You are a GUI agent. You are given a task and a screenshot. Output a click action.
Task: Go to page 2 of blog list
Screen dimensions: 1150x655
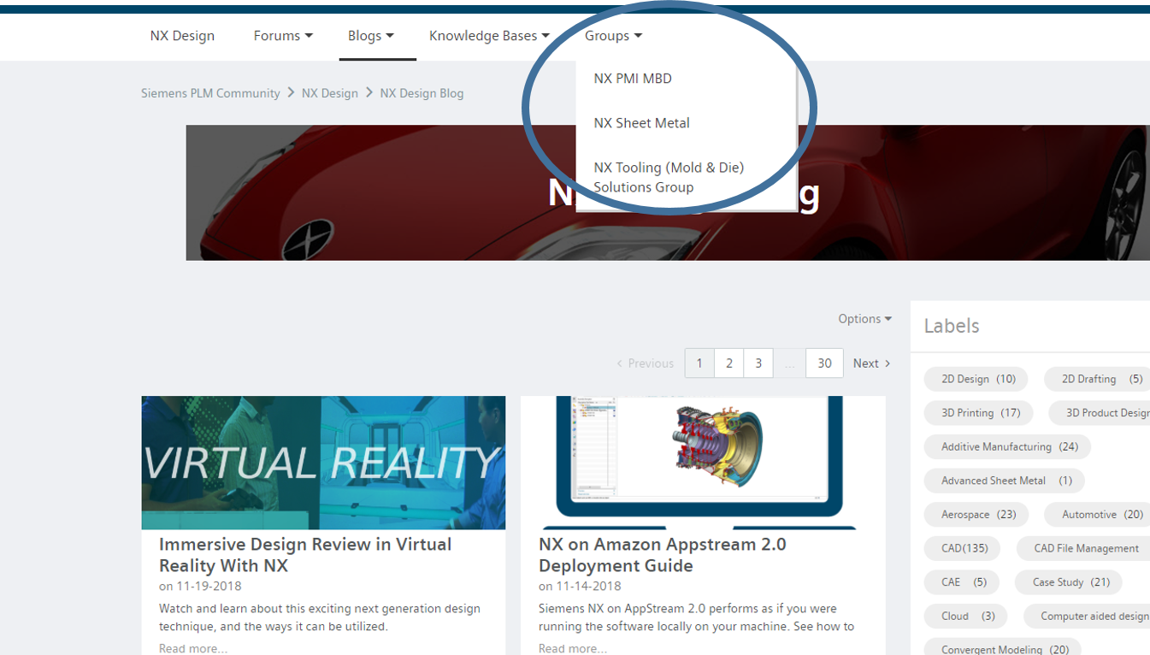coord(728,363)
